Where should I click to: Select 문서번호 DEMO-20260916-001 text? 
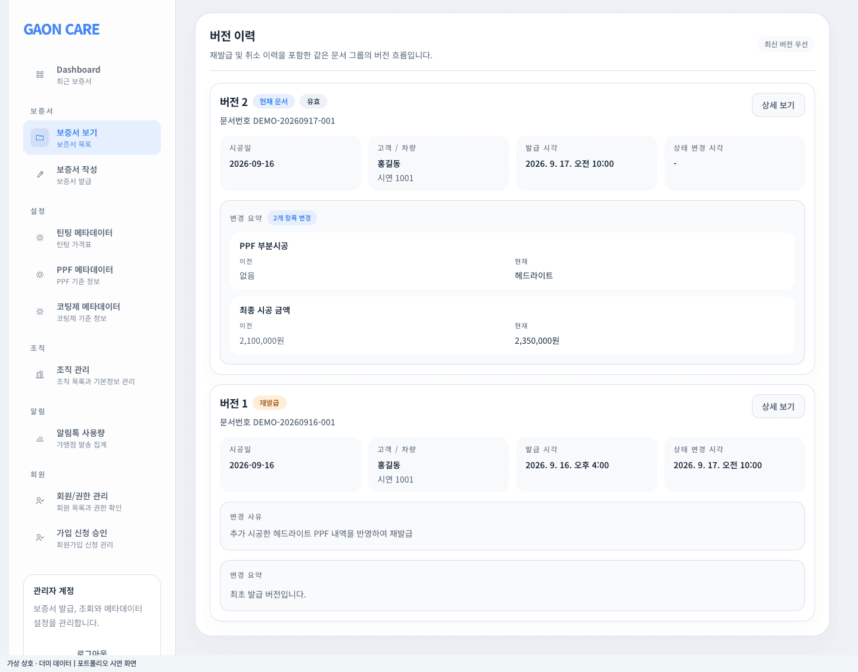(278, 422)
